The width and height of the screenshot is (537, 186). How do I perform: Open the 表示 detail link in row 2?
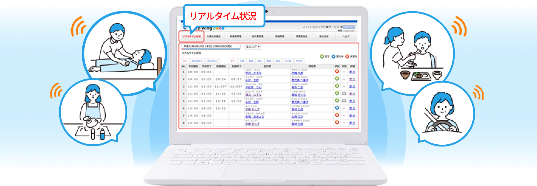pyautogui.click(x=352, y=79)
